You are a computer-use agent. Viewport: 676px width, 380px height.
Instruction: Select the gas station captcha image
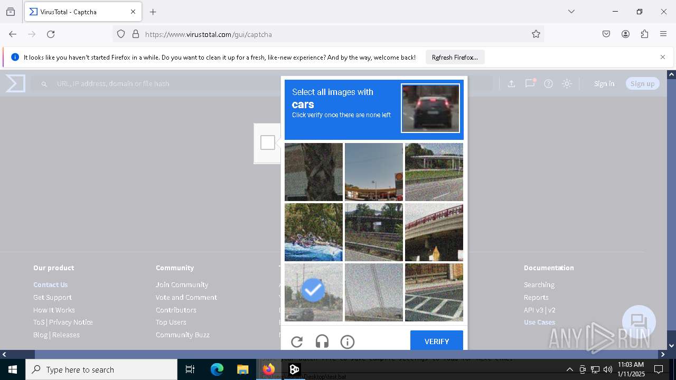point(374,172)
